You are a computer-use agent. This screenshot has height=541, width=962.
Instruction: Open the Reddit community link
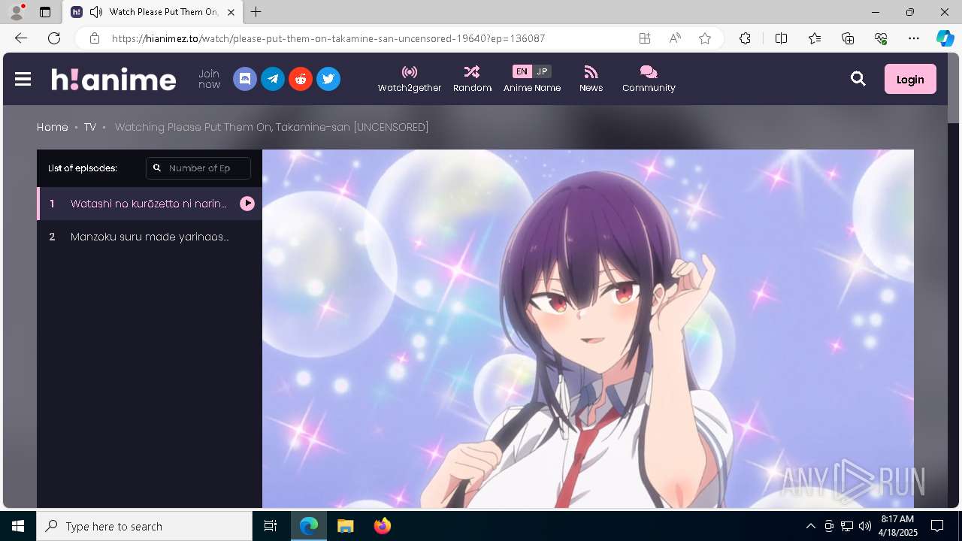[301, 79]
